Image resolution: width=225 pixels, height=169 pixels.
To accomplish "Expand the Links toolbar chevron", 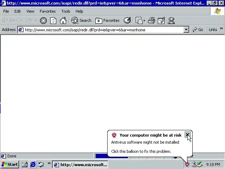I will (x=221, y=29).
